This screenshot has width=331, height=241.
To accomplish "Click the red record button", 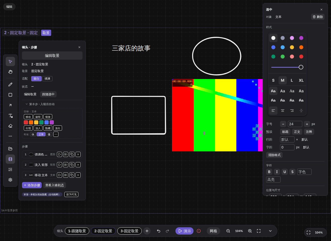I will click(x=199, y=231).
